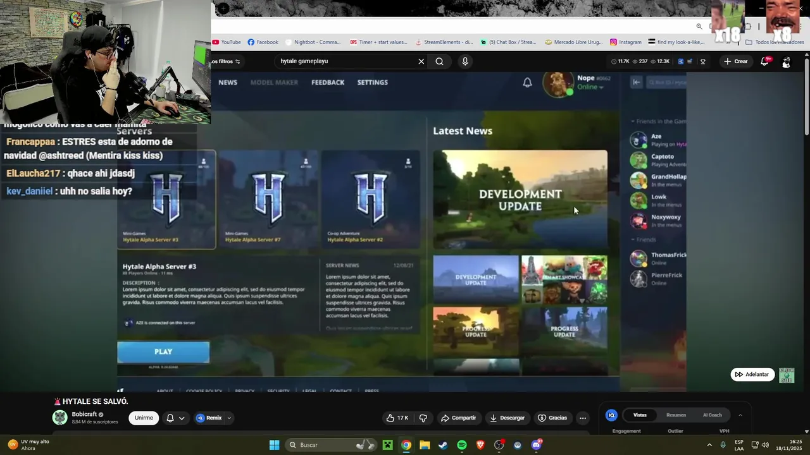Click the 11.7K clock statistic
This screenshot has width=810, height=455.
coord(621,61)
